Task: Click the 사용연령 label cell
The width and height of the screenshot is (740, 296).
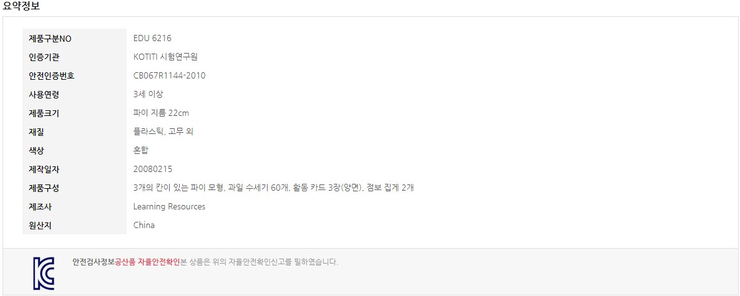Action: point(75,94)
